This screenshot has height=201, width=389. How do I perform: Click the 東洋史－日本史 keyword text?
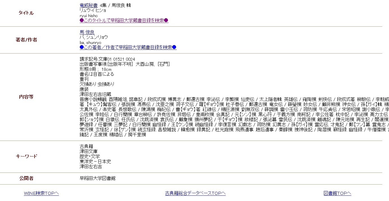click(95, 162)
